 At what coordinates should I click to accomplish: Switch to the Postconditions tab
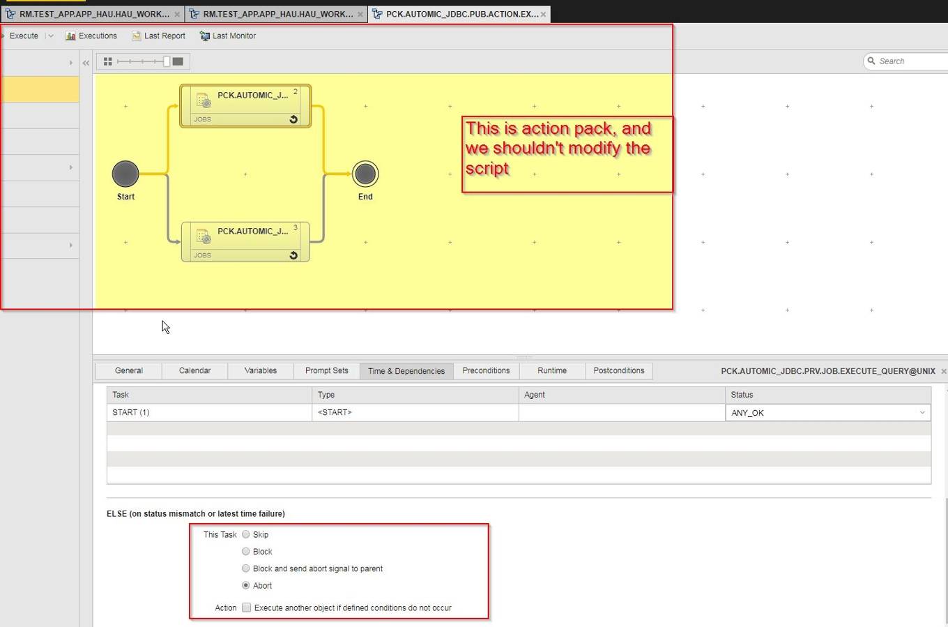pyautogui.click(x=618, y=370)
